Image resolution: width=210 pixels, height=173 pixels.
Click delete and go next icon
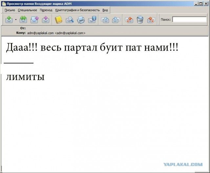click(151, 20)
